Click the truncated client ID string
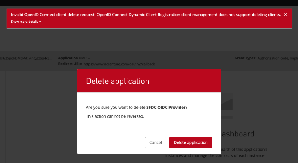298x163 pixels. 26,58
